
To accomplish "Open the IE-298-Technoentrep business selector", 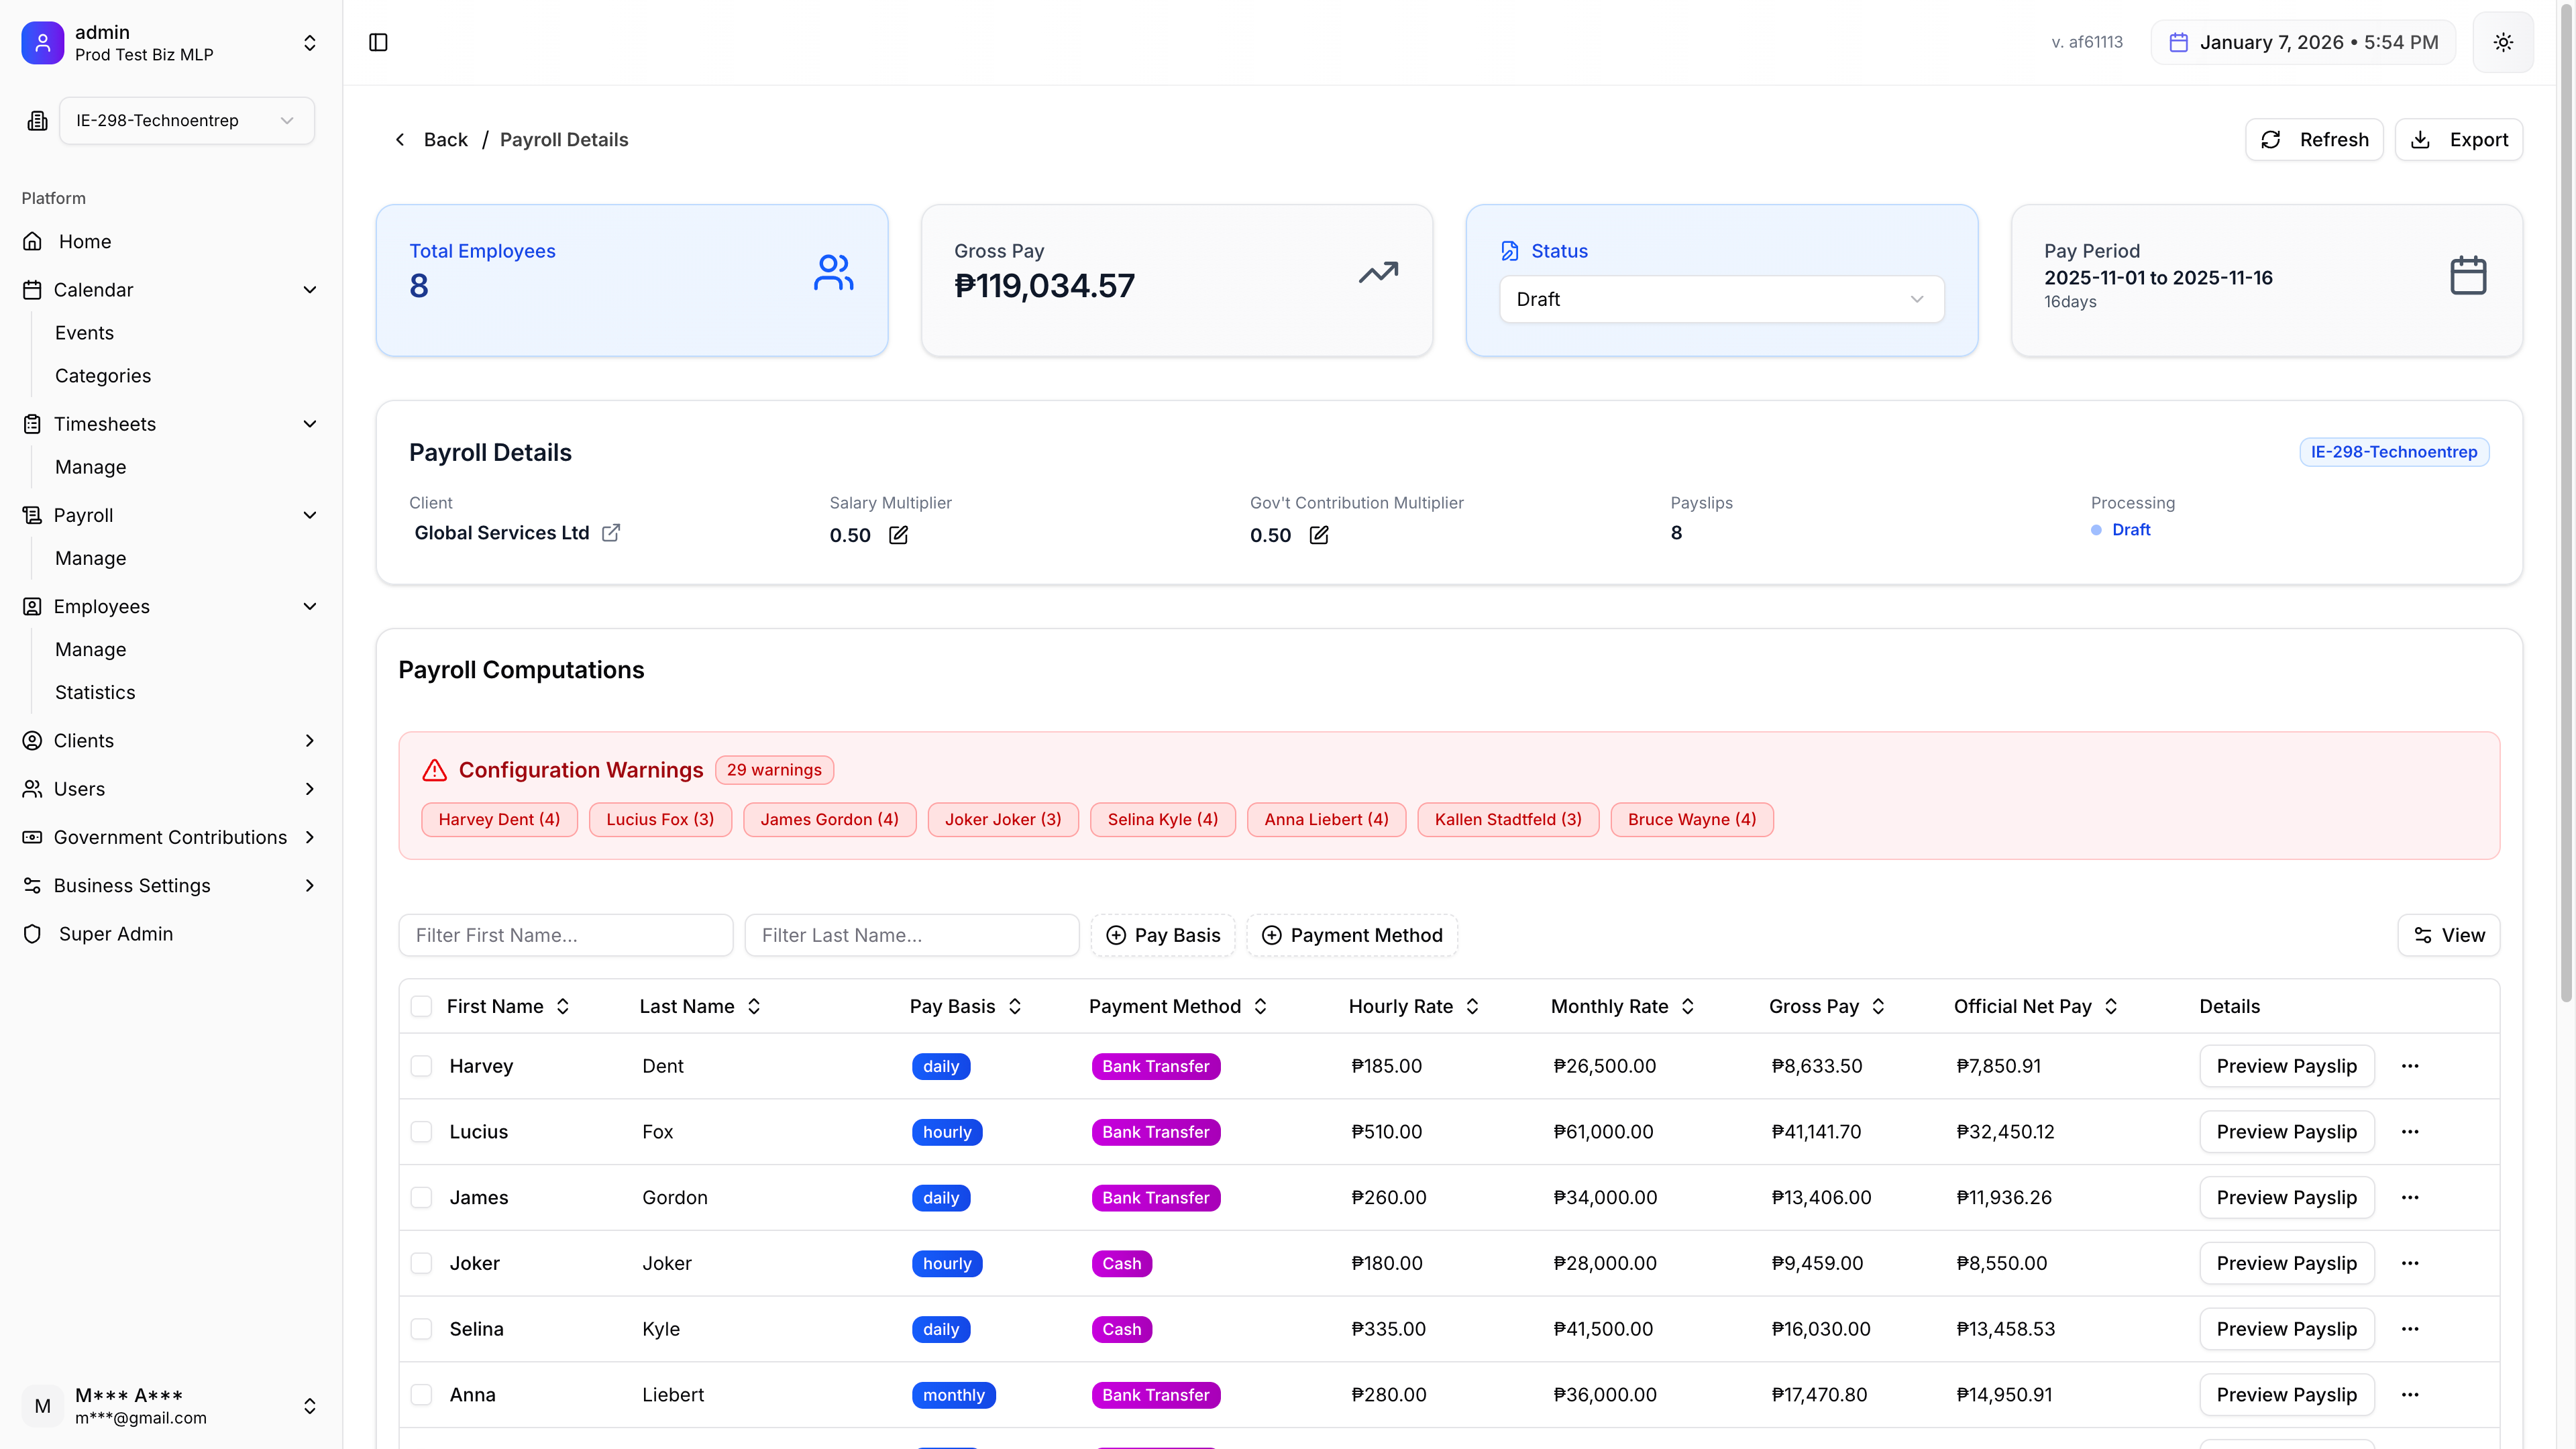I will (x=186, y=120).
